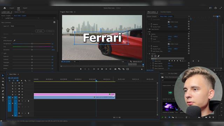Open the Essential Graphics tab
Image resolution: width=224 pixels, height=126 pixels.
coord(166,12)
